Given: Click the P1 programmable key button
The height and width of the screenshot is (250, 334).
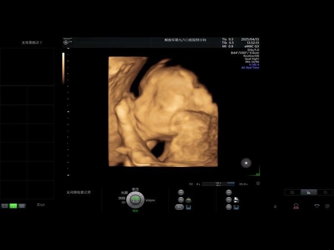Looking at the screenshot, I should (180, 207).
